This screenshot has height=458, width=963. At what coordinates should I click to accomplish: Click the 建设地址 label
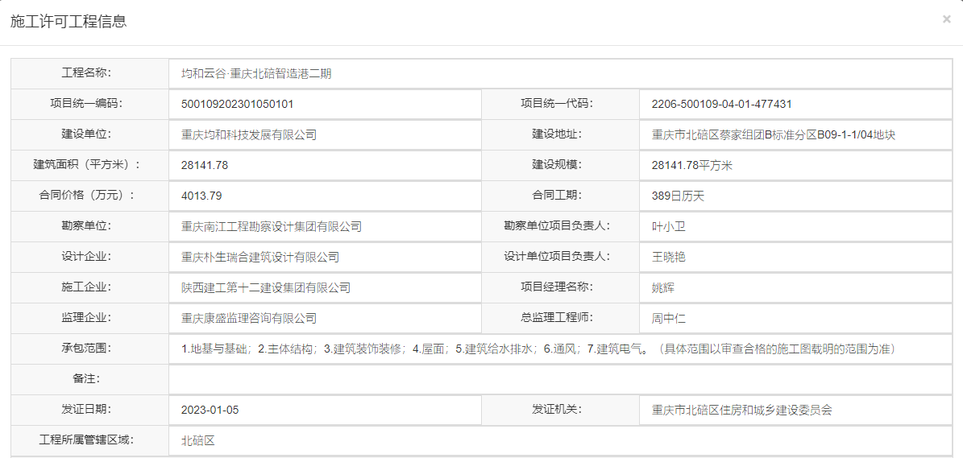556,134
